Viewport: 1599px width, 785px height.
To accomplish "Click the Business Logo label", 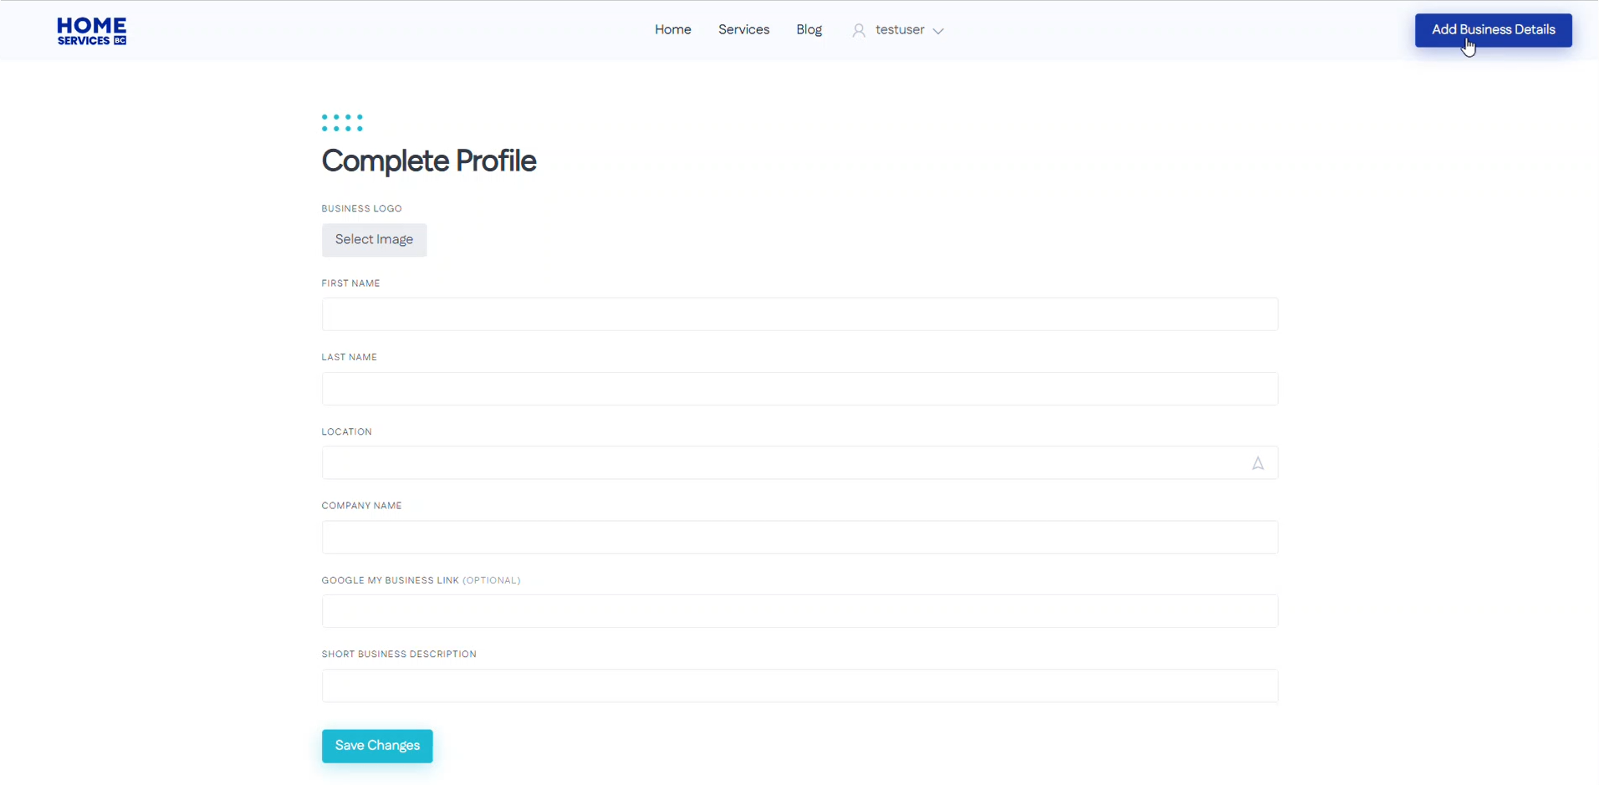I will point(361,209).
